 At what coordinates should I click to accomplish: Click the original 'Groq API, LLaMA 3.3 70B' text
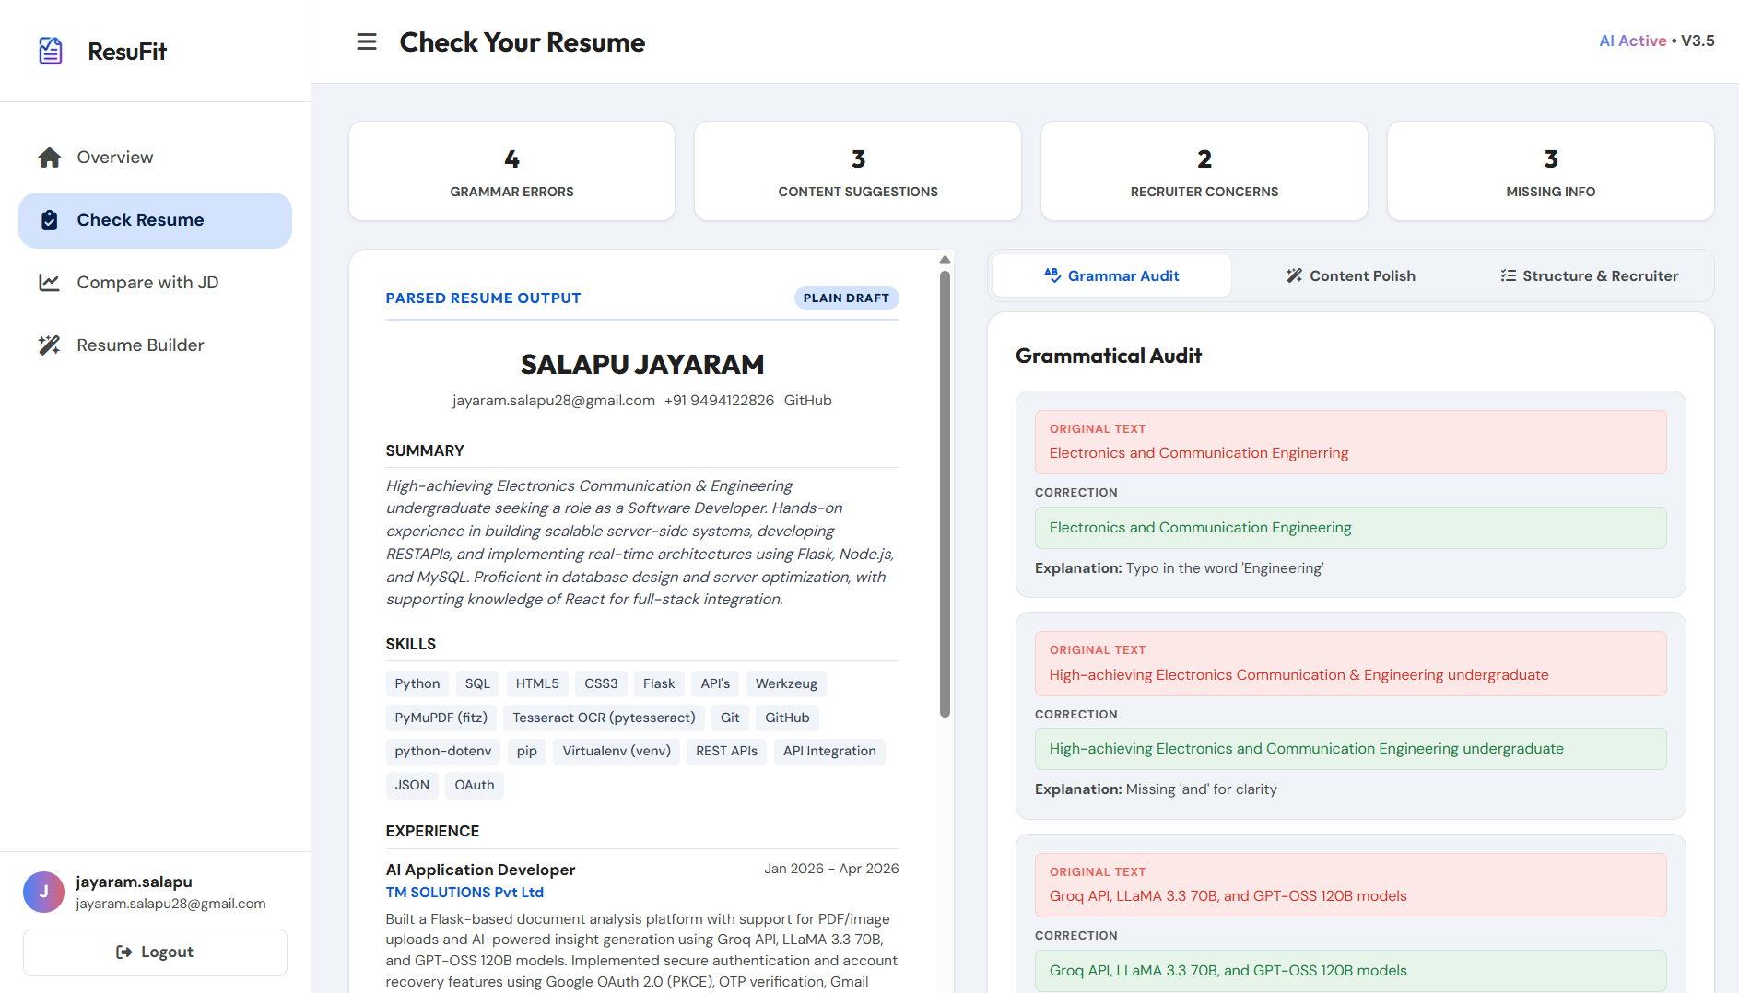[x=1228, y=896]
